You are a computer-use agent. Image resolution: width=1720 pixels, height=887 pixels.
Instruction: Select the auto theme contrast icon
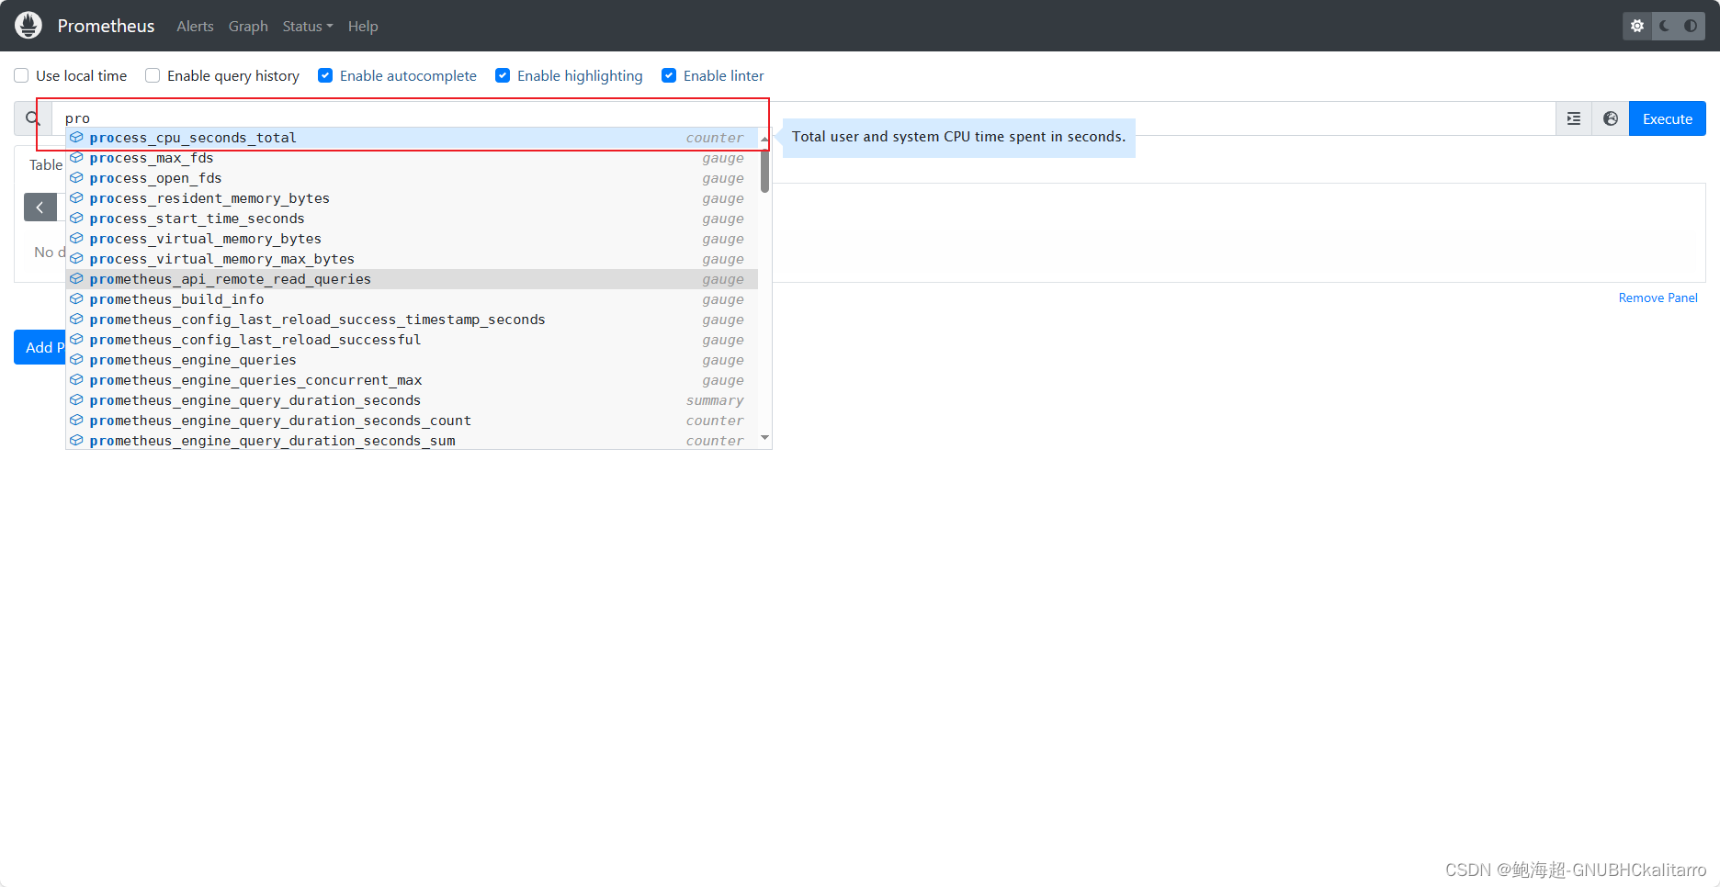tap(1692, 26)
